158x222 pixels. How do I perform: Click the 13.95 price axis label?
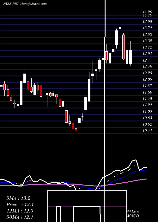pos(148,22)
